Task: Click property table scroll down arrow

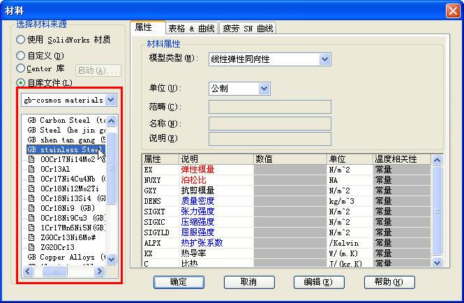Action: tap(437, 262)
